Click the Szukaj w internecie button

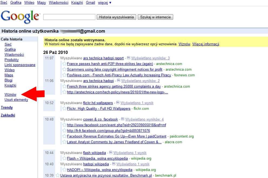155,17
